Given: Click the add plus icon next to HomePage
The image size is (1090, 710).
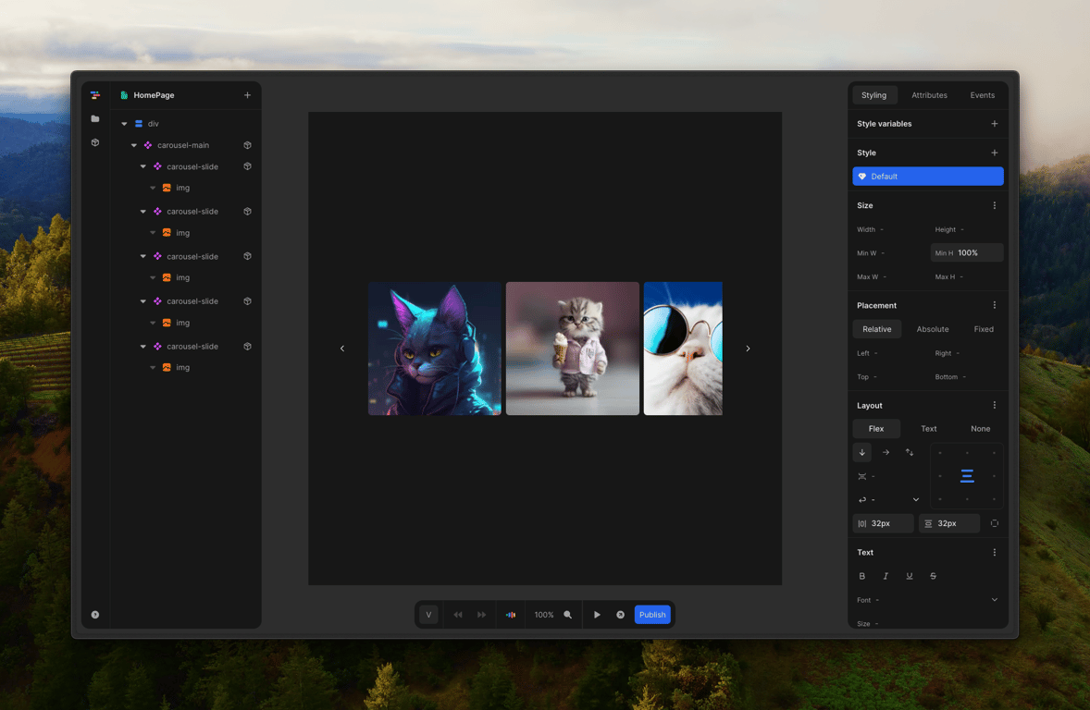Looking at the screenshot, I should (247, 95).
